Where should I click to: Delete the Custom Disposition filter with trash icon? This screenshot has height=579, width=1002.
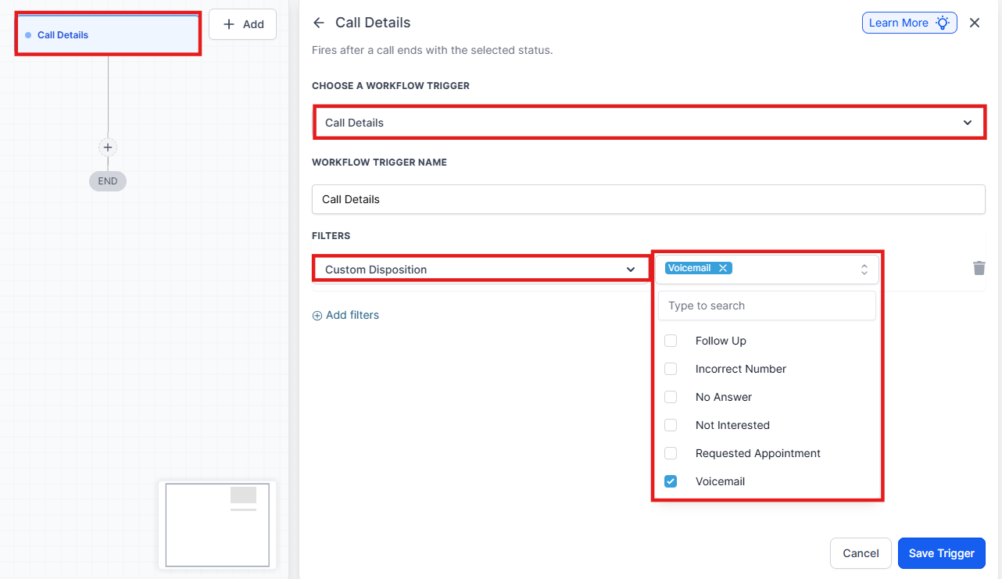click(979, 268)
